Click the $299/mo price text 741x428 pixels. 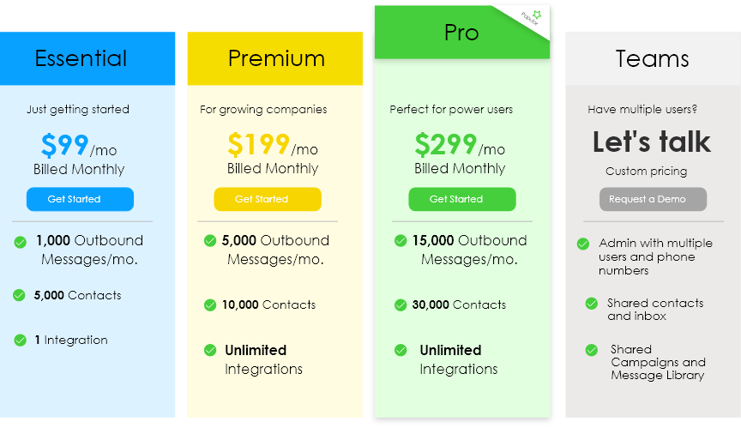tap(460, 145)
